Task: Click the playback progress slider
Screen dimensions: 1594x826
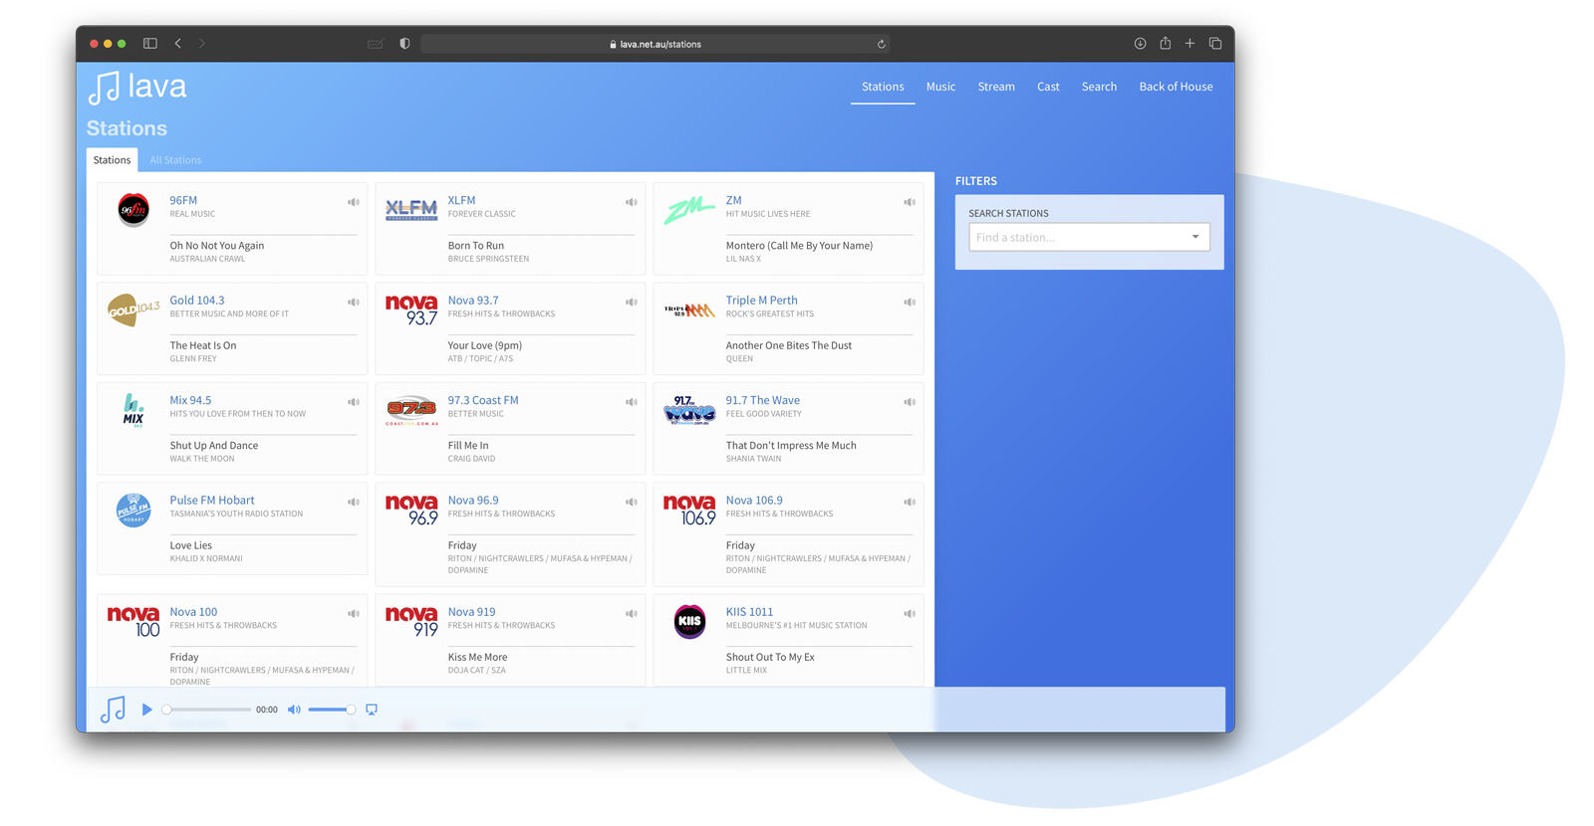Action: click(207, 710)
